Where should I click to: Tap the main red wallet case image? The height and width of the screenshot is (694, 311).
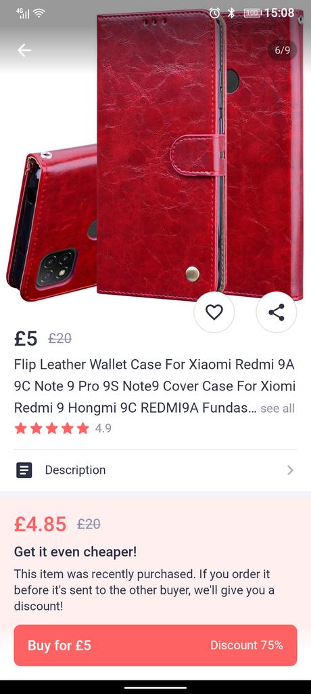click(159, 155)
